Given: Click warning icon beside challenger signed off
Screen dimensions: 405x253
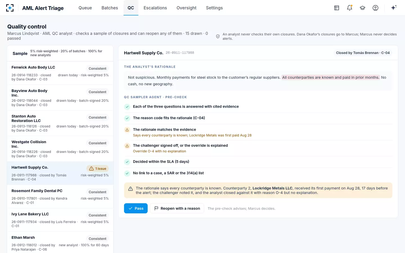Looking at the screenshot, I should (127, 146).
